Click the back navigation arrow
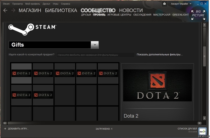This screenshot has height=138, width=210. coord(5,10)
